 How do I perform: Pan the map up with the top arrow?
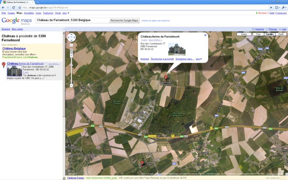pos(71,34)
